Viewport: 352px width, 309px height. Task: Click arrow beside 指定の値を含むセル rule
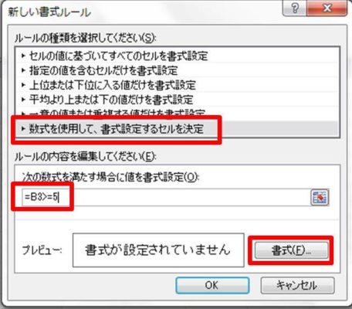[x=23, y=70]
